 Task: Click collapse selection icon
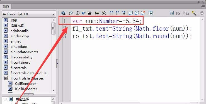tap(117, 13)
